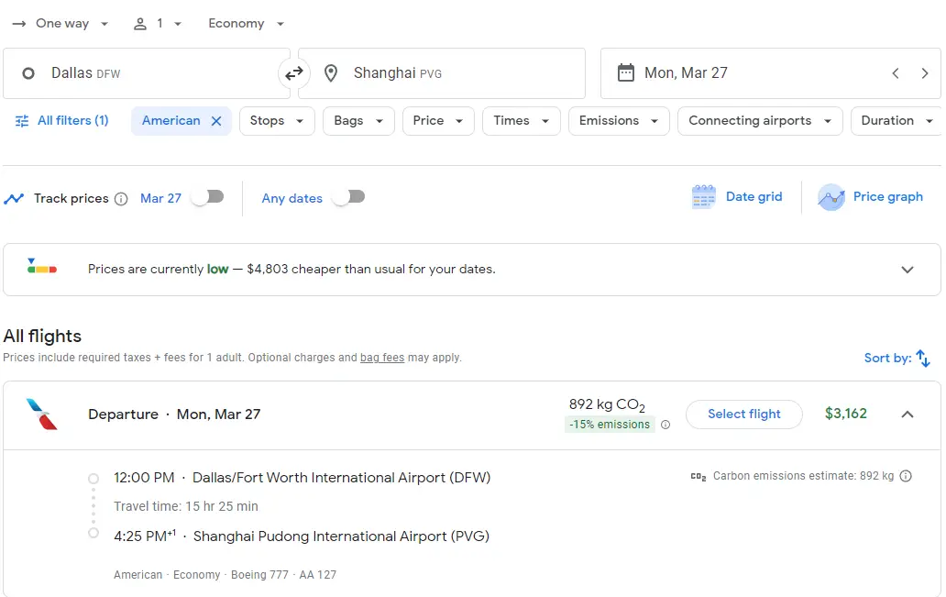The width and height of the screenshot is (946, 597).
Task: Swap origin and destination airports
Action: coord(294,73)
